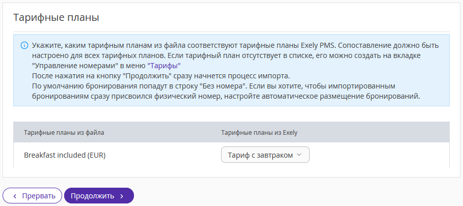Click the "Продолжить" button label
This screenshot has height=206, width=463.
click(92, 196)
